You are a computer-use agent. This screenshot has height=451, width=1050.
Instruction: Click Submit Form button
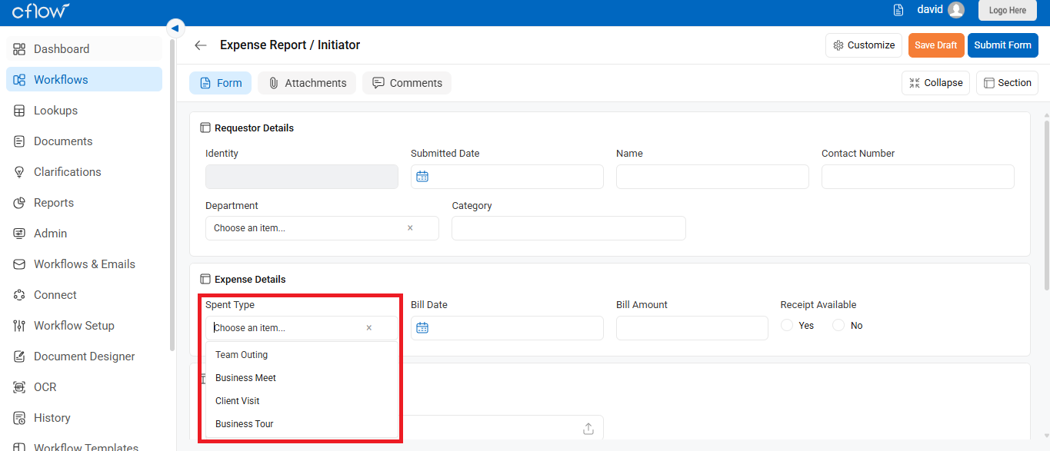(1003, 45)
